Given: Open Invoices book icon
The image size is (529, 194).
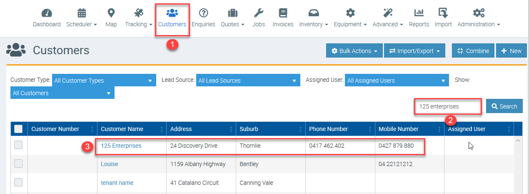Looking at the screenshot, I should [x=283, y=13].
